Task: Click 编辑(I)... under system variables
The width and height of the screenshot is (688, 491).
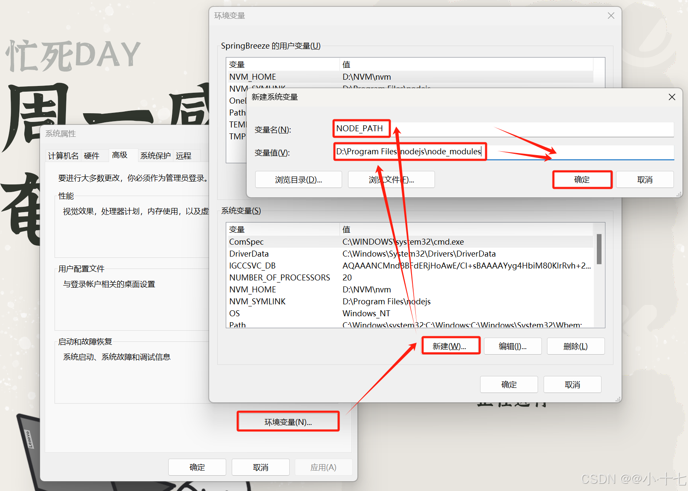Action: click(x=512, y=346)
